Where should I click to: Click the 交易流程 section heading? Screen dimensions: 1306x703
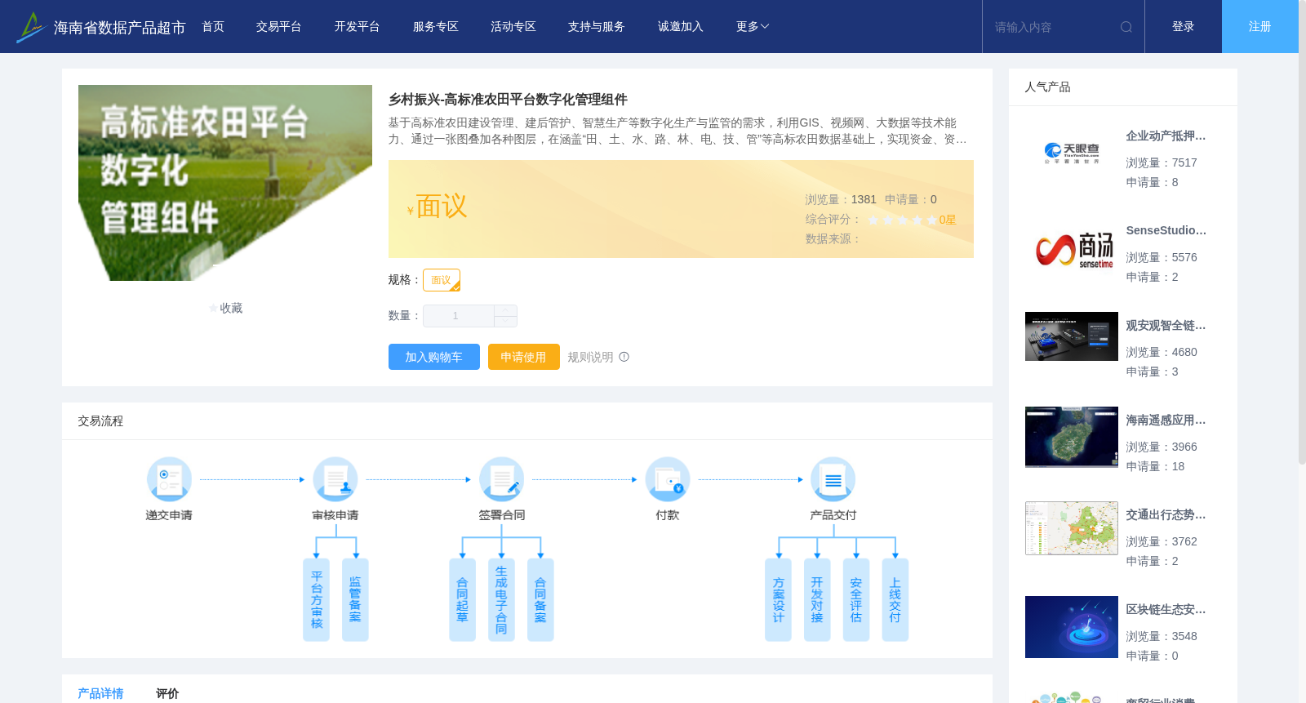point(100,421)
